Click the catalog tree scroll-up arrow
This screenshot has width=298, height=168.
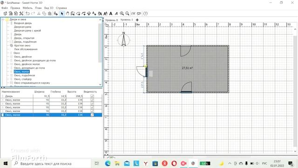point(100,20)
